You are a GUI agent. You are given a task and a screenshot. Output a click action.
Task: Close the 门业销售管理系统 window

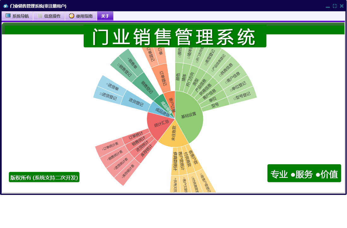coord(342,6)
